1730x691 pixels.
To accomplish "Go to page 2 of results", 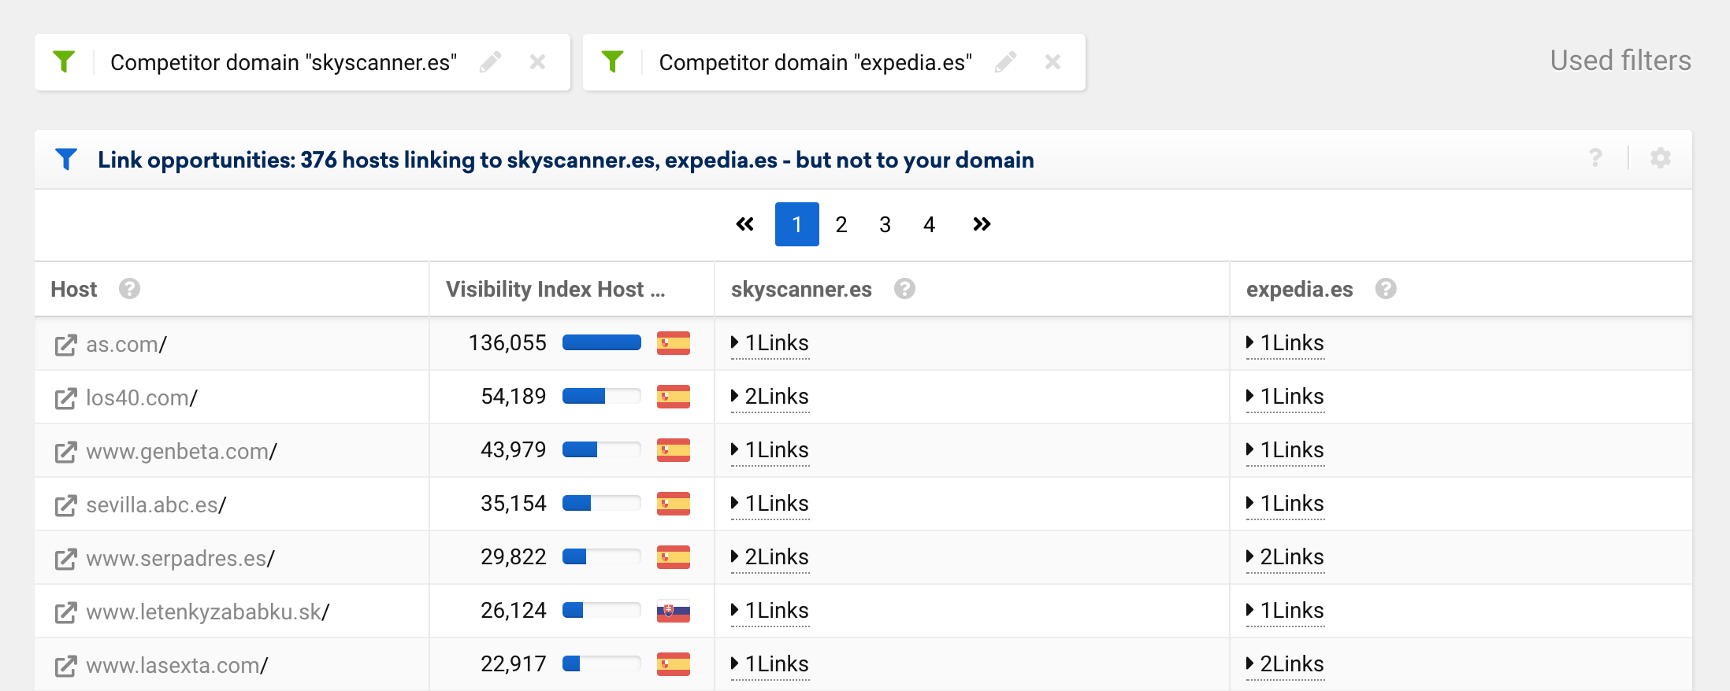I will click(x=841, y=224).
